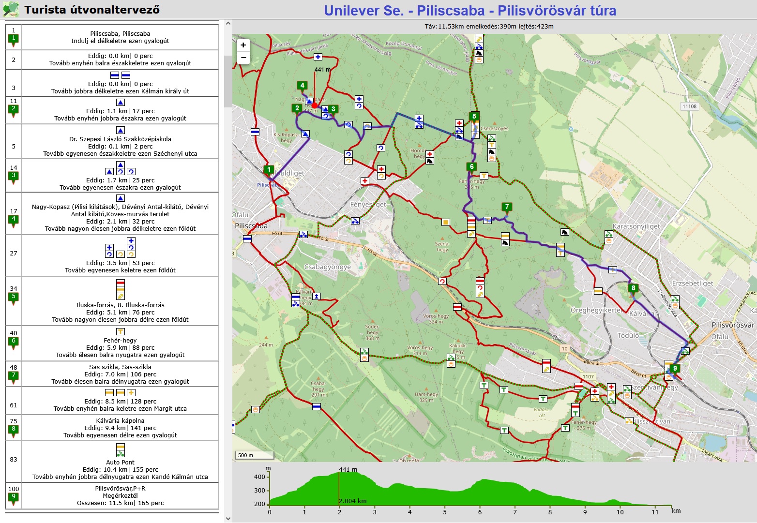This screenshot has height=523, width=757.
Task: Select the Fehér-hegy row in the itinerary
Action: [120, 344]
